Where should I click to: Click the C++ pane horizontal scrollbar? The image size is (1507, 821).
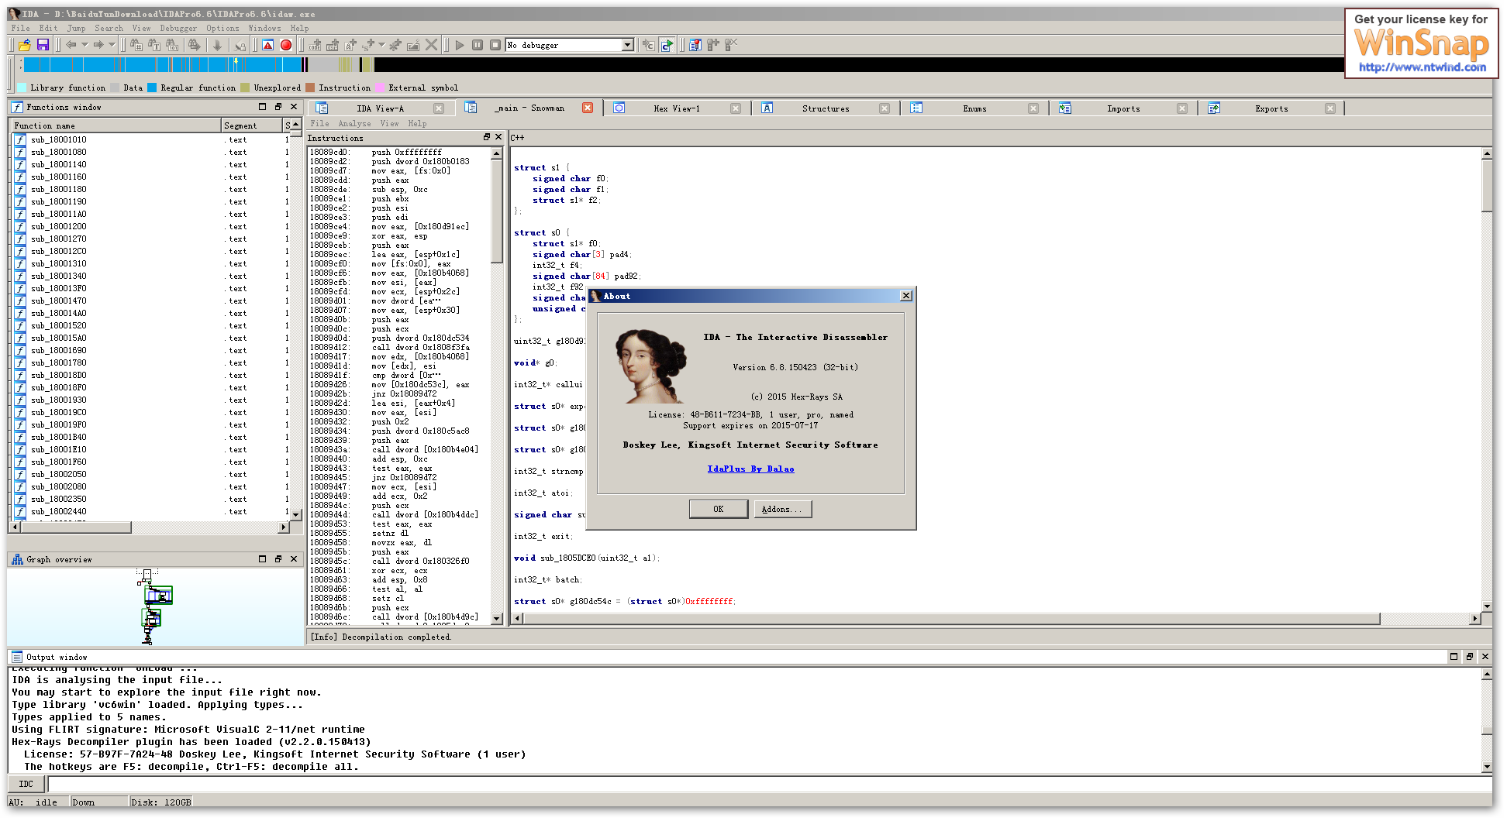click(998, 618)
